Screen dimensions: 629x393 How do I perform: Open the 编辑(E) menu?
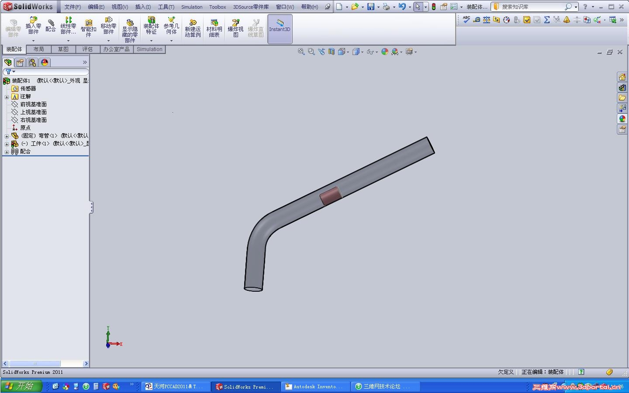point(96,7)
